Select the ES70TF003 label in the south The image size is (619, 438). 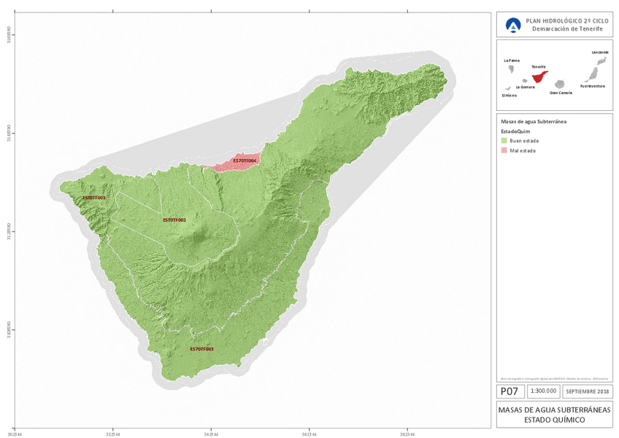point(201,349)
